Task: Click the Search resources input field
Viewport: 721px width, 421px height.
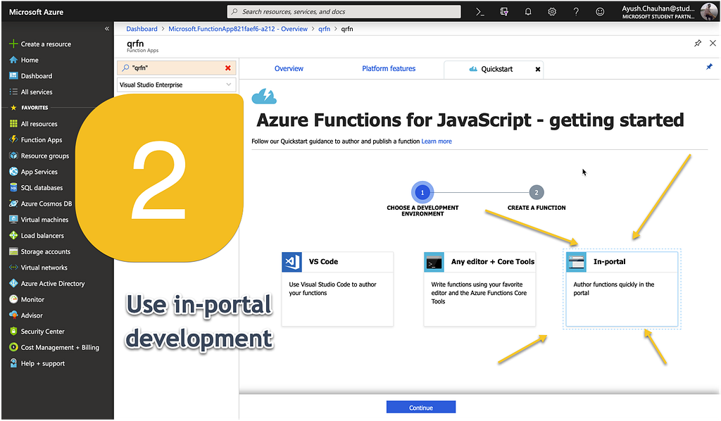Action: 345,12
